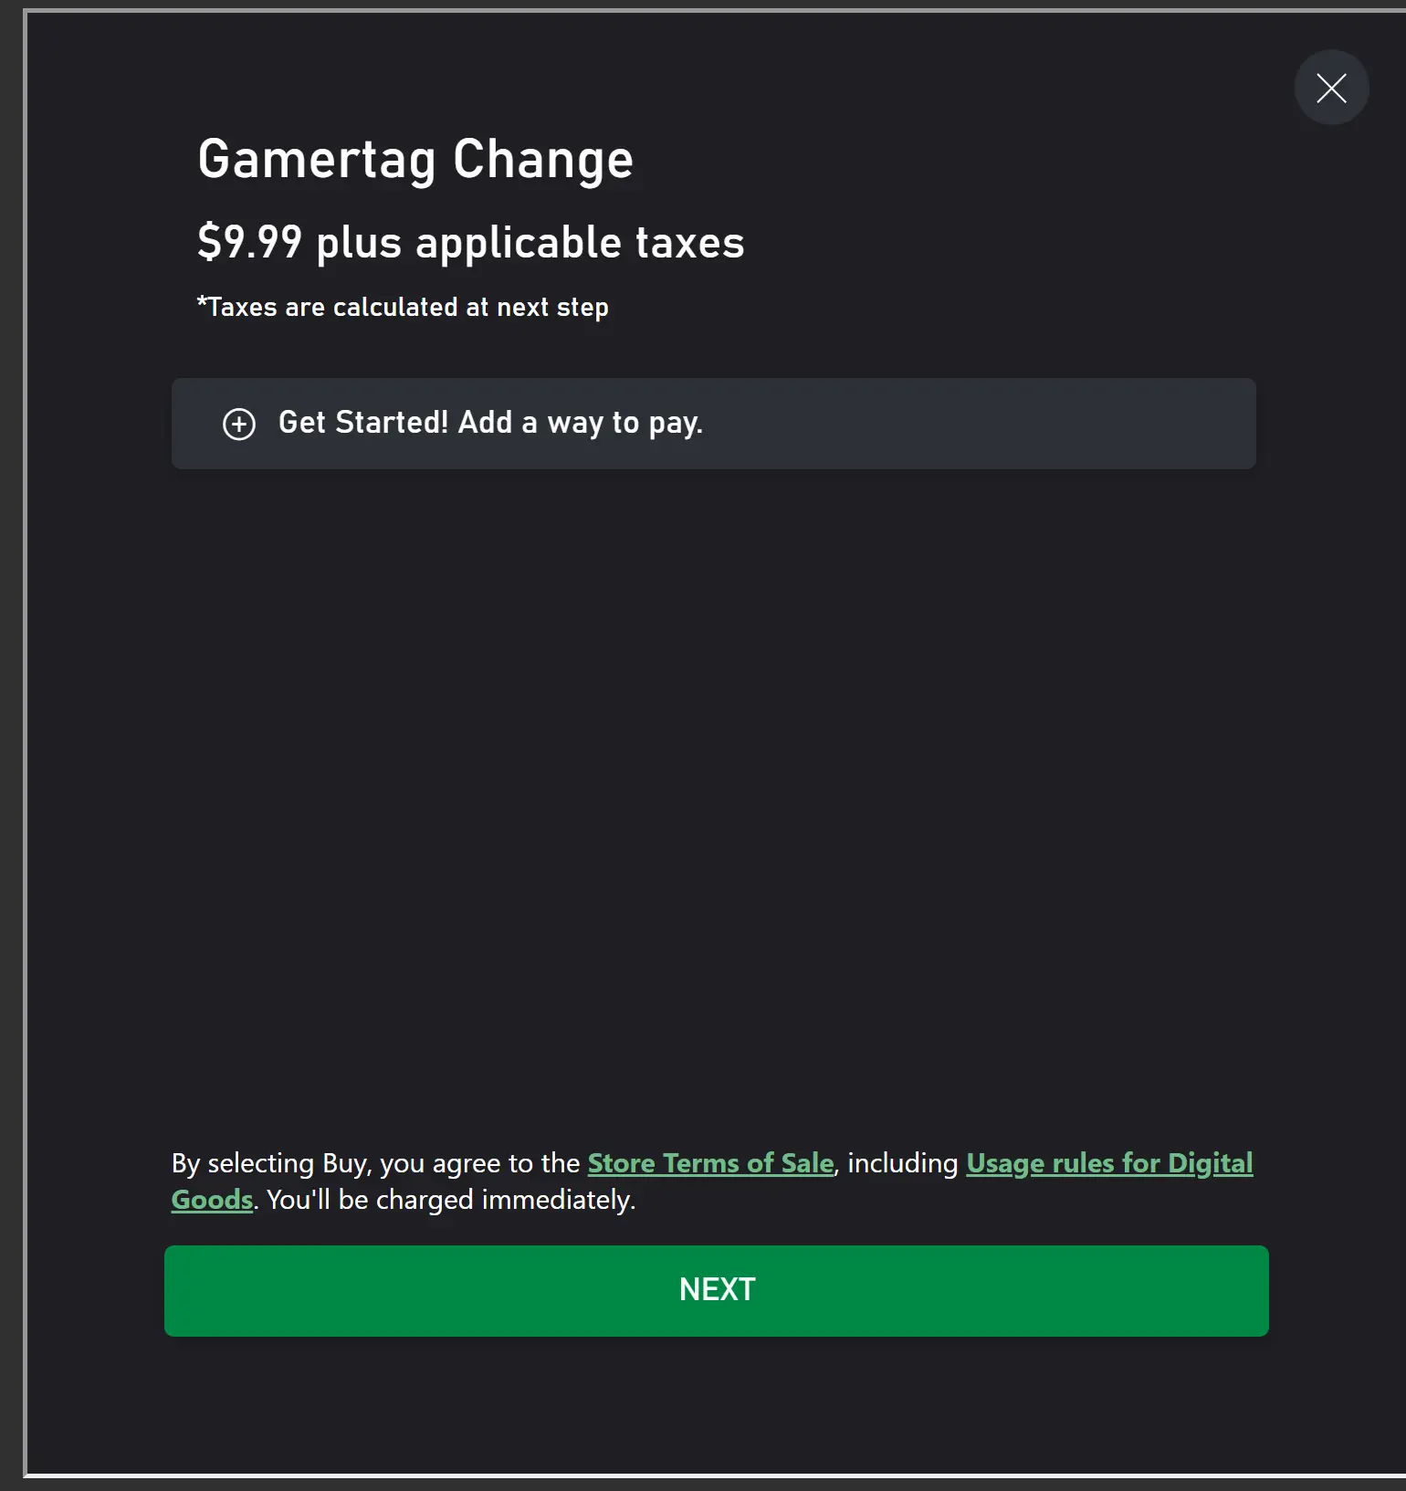This screenshot has width=1406, height=1491.
Task: Dismiss the purchase window with the X icon
Action: coord(1331,88)
